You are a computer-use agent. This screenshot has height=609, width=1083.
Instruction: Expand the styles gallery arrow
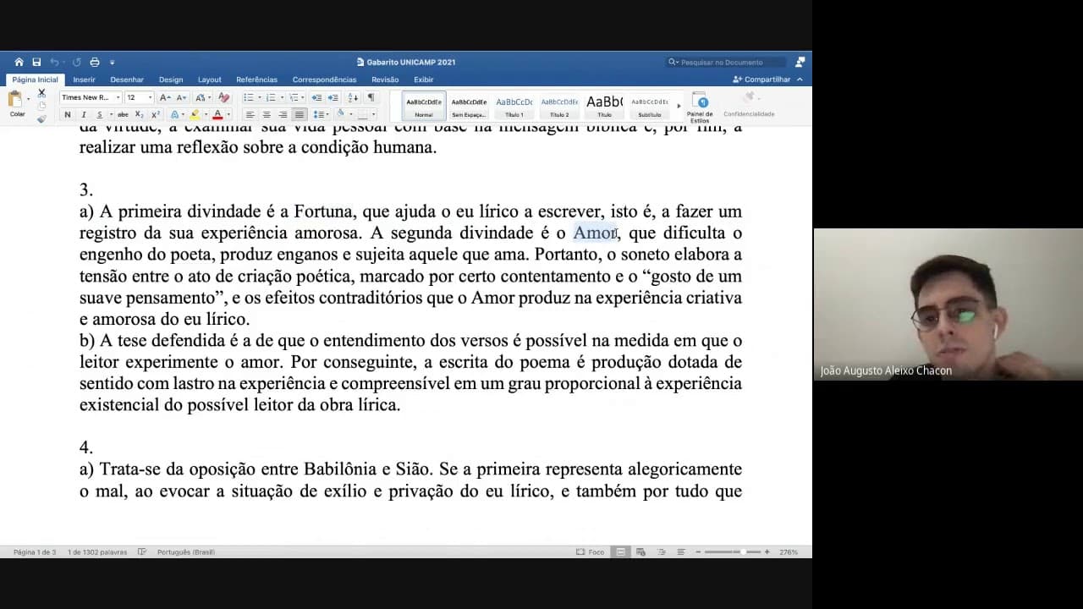679,106
